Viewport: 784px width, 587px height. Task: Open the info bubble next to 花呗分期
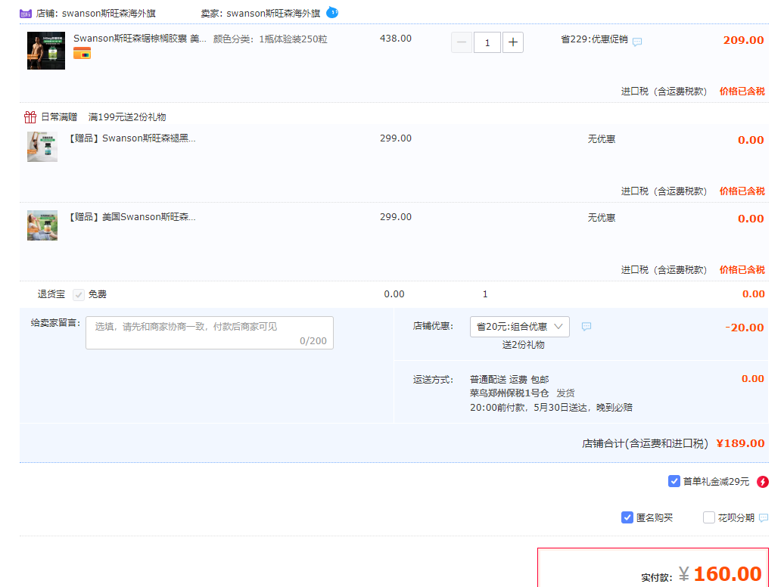click(764, 518)
